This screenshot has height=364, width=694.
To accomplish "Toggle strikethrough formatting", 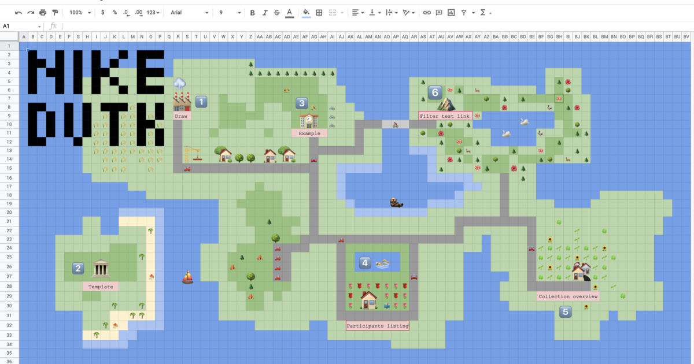I will click(x=276, y=12).
